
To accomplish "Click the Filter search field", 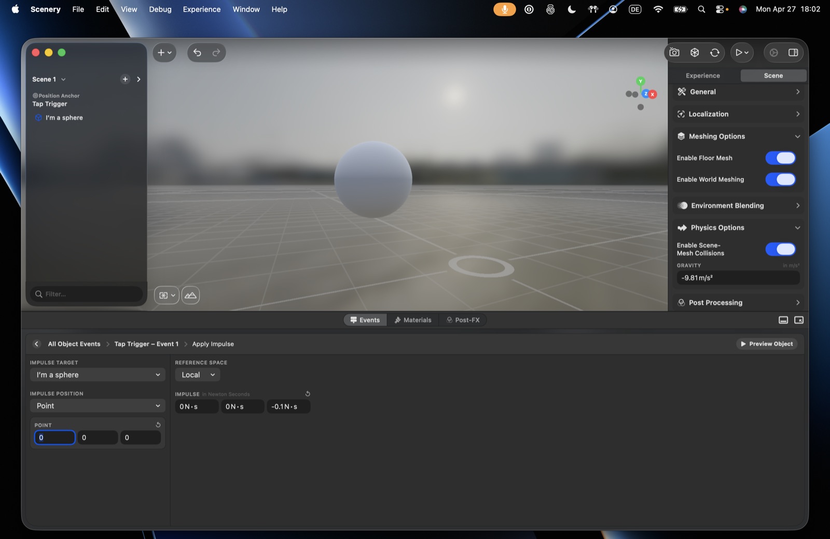I will click(86, 294).
